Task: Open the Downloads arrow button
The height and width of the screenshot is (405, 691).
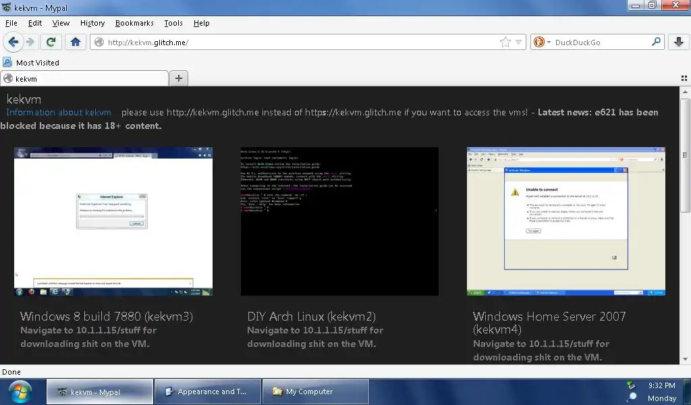Action: coord(679,43)
